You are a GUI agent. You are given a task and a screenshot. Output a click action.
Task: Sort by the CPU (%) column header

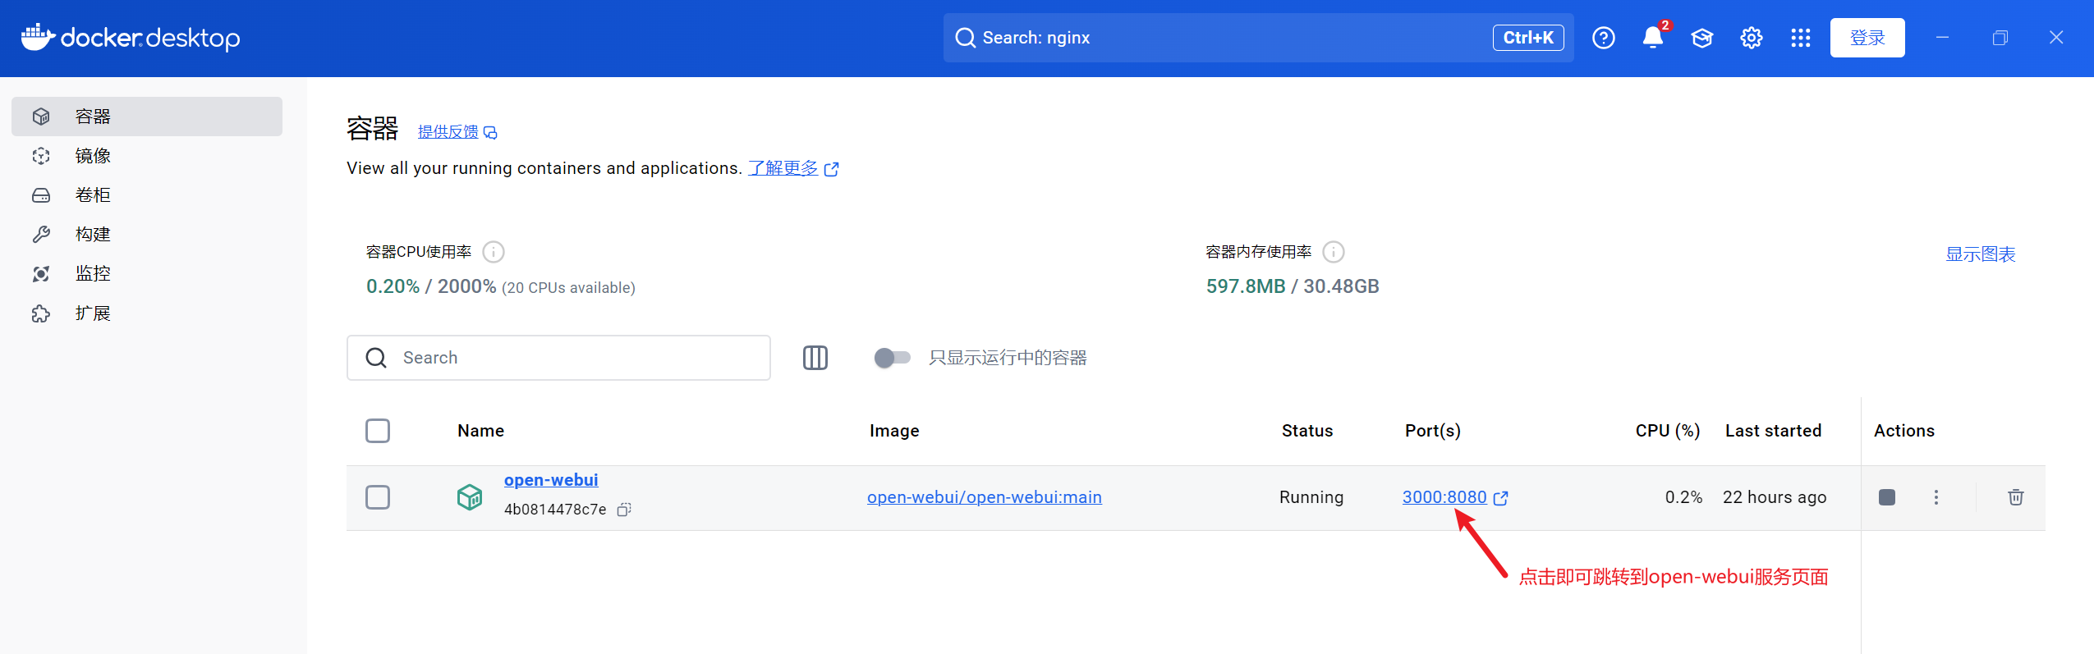[x=1668, y=431]
